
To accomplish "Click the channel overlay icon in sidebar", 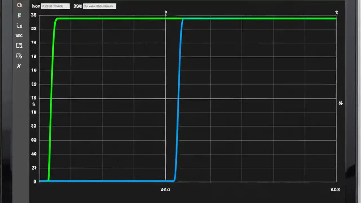I will [x=19, y=56].
